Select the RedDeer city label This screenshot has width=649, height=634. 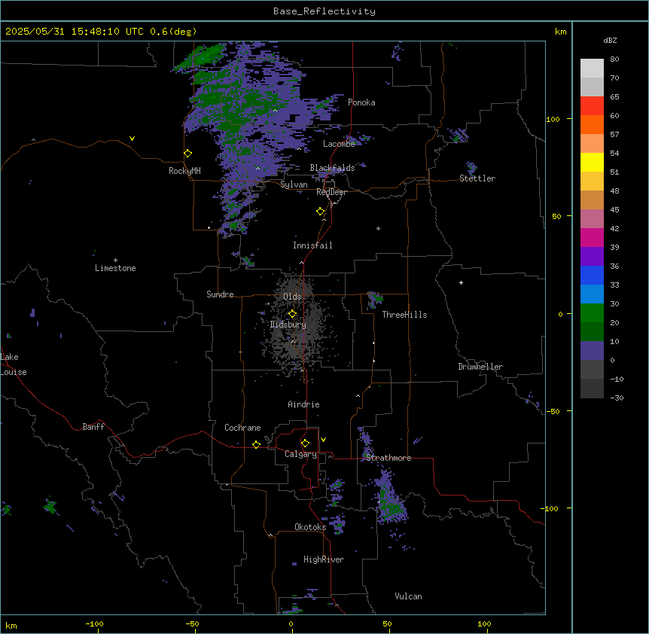click(x=331, y=192)
